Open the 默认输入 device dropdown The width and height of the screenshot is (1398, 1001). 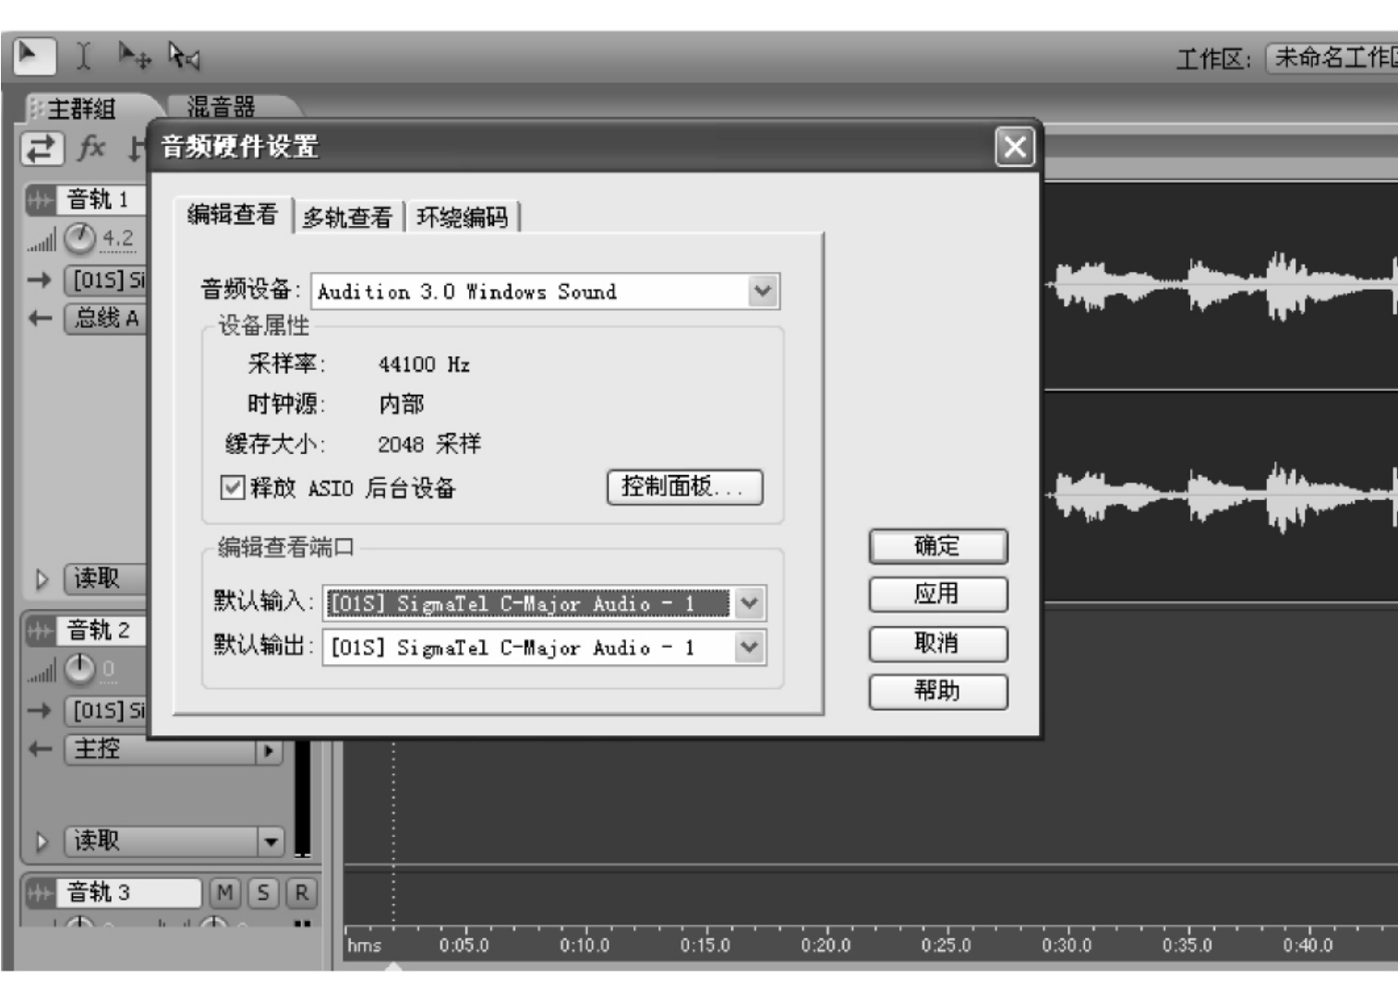point(750,603)
